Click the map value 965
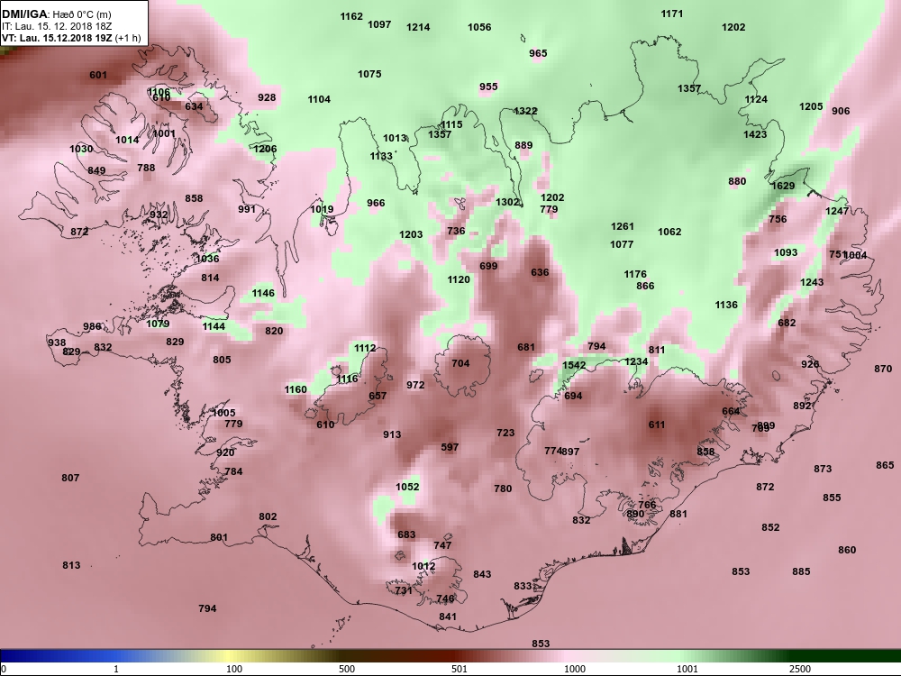This screenshot has height=676, width=901. point(538,53)
